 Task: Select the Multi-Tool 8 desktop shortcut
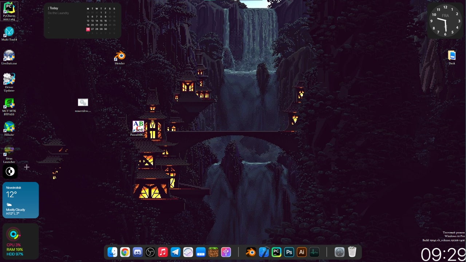(9, 34)
